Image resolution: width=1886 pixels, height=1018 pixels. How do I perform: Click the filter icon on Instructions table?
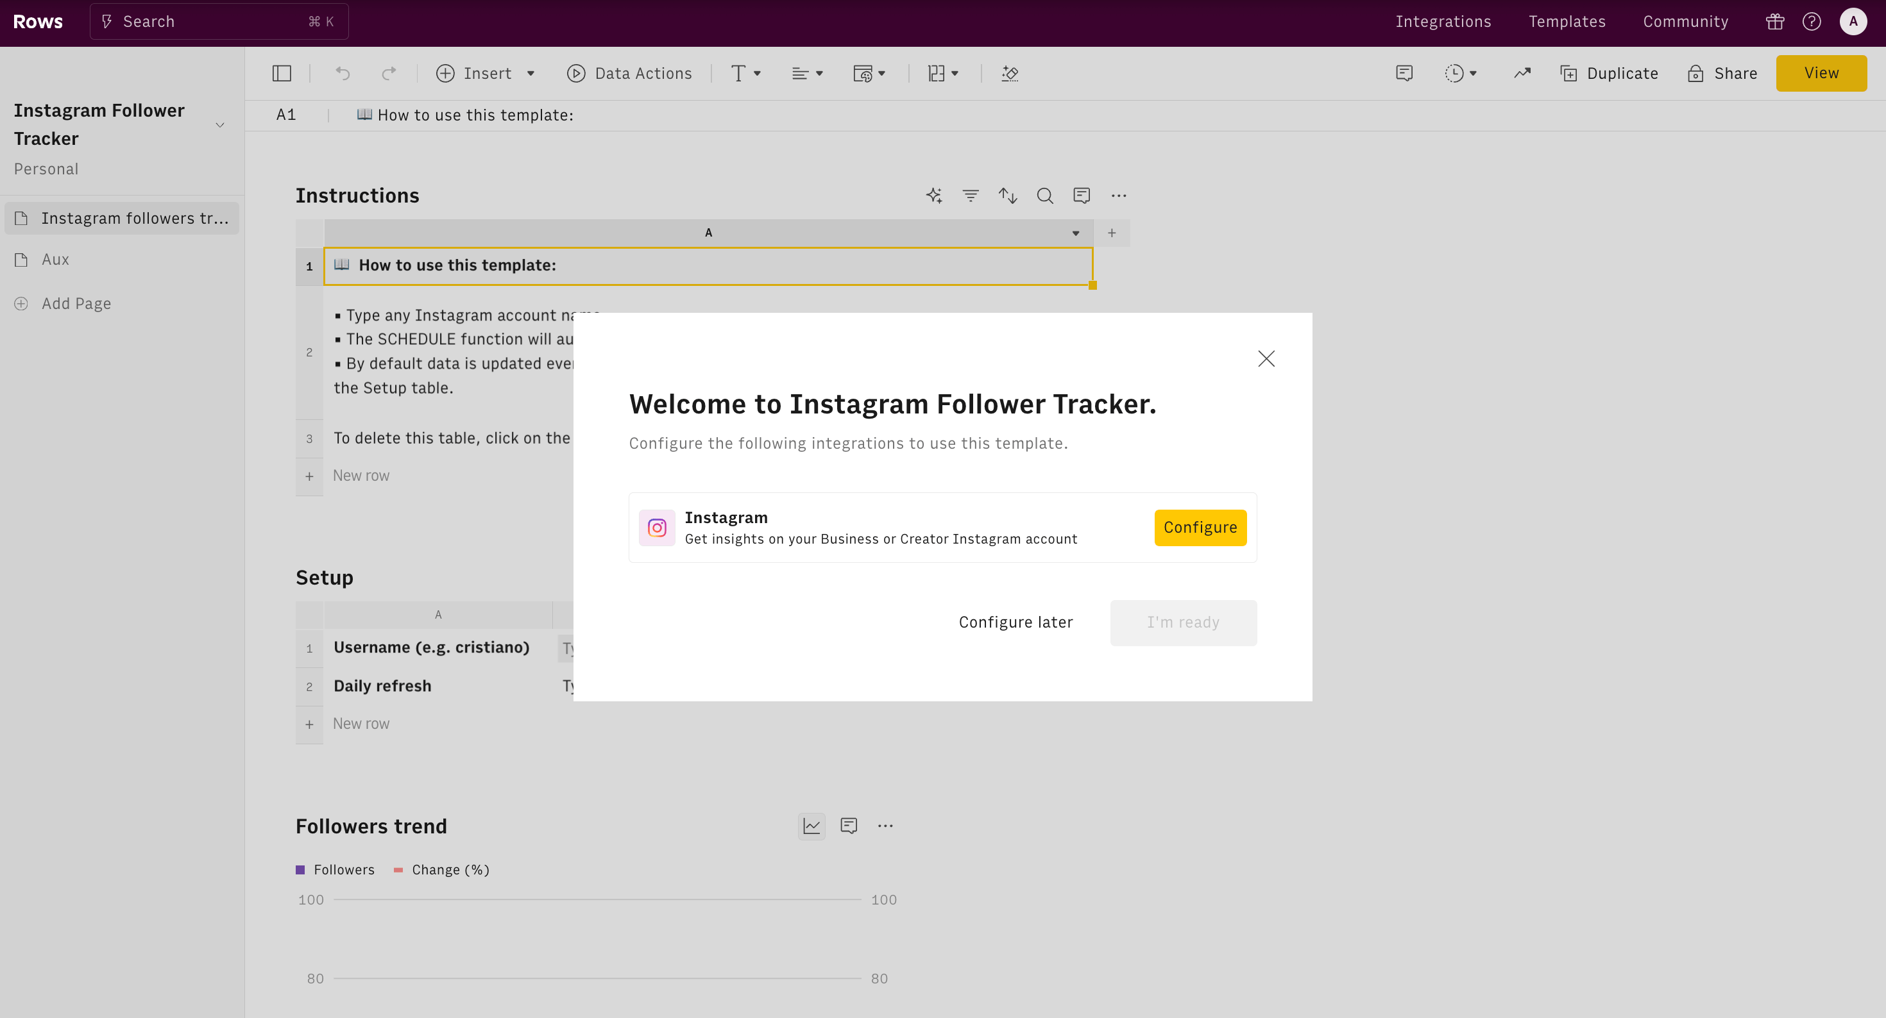(971, 196)
